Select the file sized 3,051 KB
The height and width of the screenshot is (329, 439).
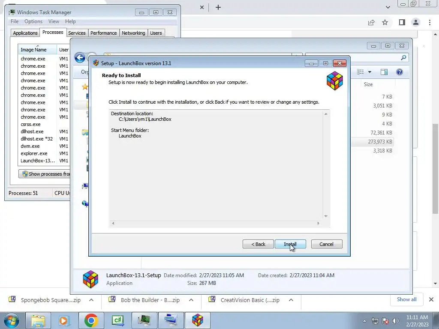[x=382, y=106]
